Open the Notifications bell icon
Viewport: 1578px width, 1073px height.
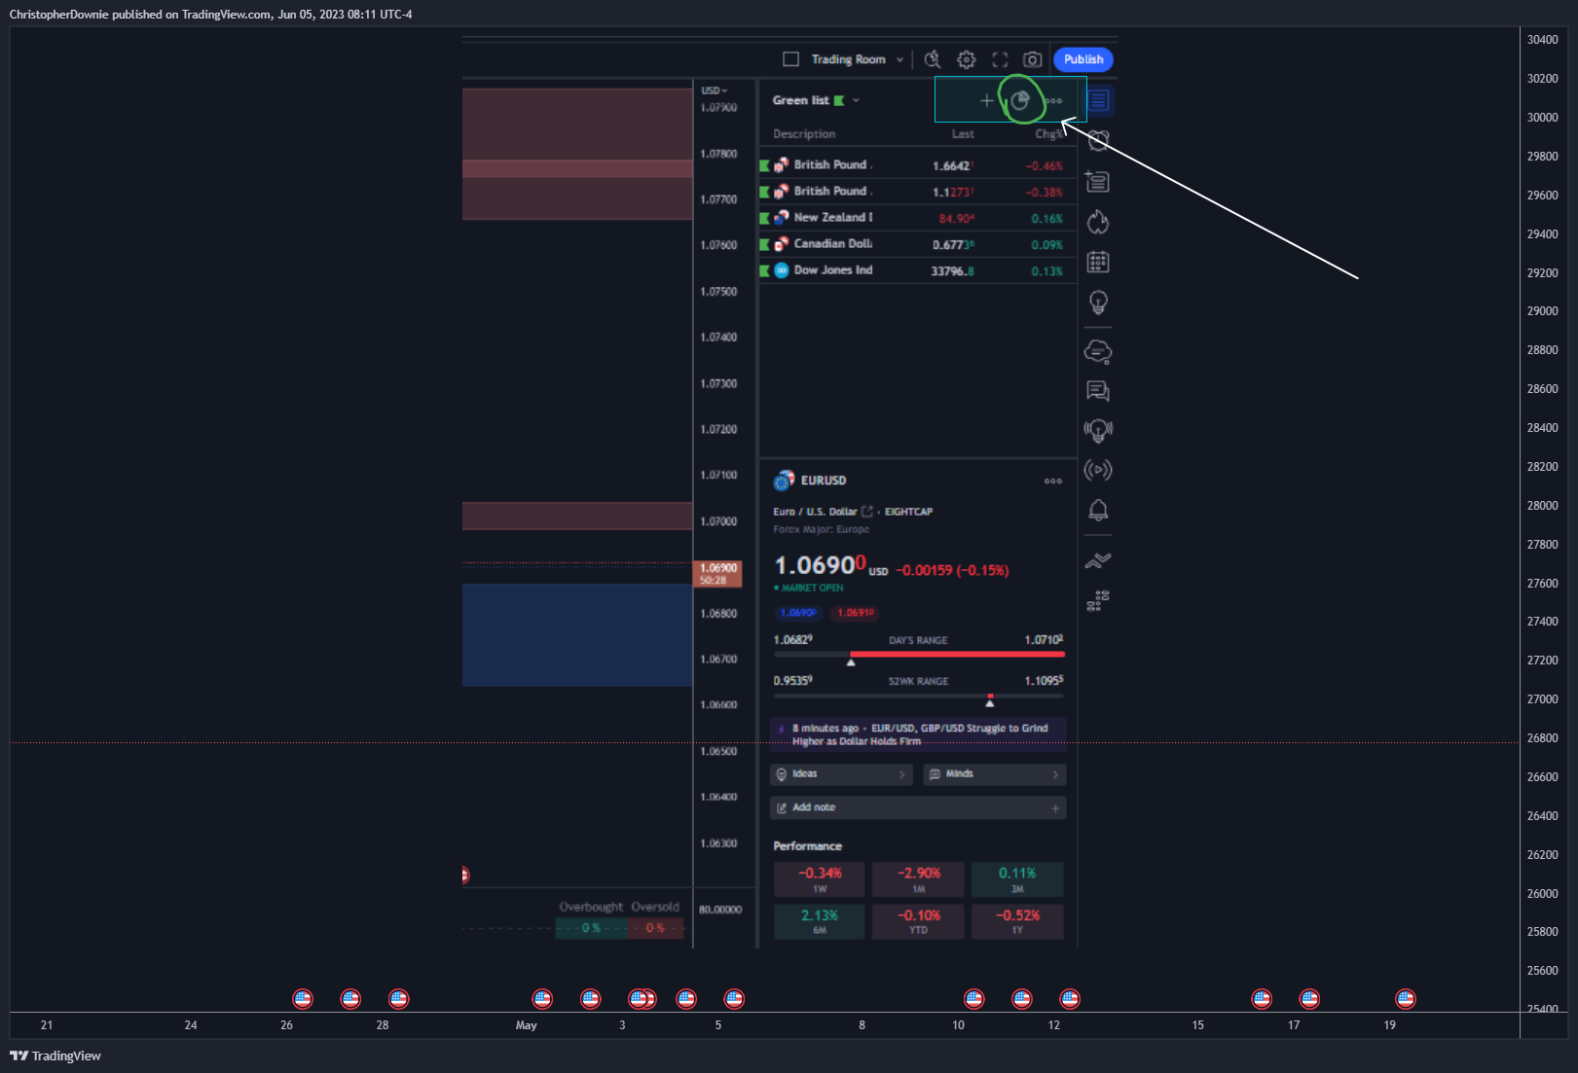1098,510
